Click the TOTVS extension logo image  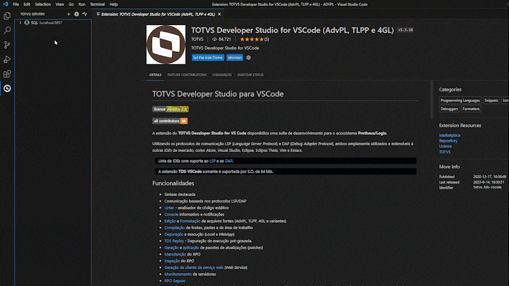(x=166, y=45)
